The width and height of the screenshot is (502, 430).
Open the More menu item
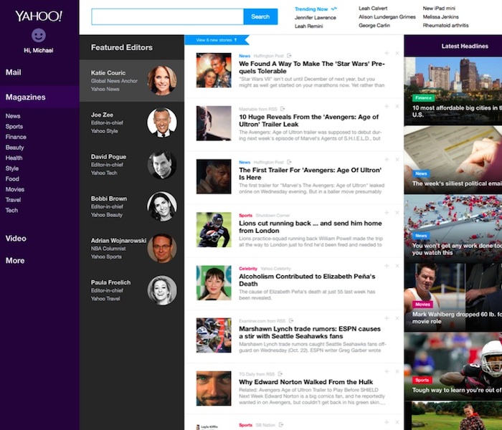pyautogui.click(x=15, y=260)
